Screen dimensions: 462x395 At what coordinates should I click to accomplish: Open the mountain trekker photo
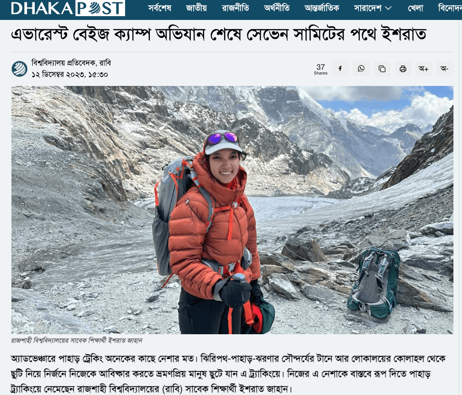(x=232, y=210)
